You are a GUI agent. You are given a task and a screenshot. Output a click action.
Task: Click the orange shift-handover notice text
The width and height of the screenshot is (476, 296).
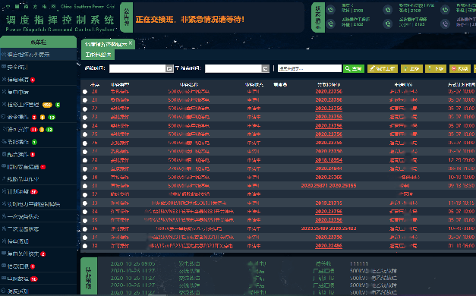point(190,20)
